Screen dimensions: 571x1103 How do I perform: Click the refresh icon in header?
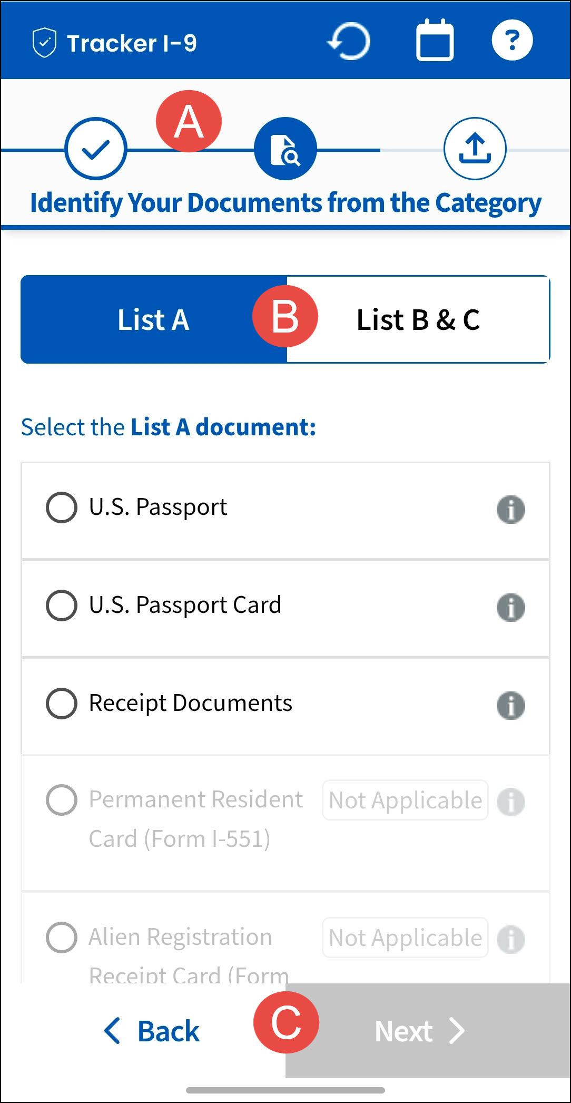click(x=349, y=41)
